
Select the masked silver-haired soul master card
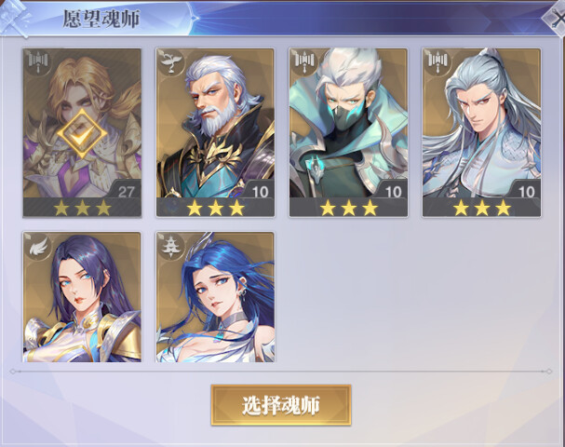[348, 132]
